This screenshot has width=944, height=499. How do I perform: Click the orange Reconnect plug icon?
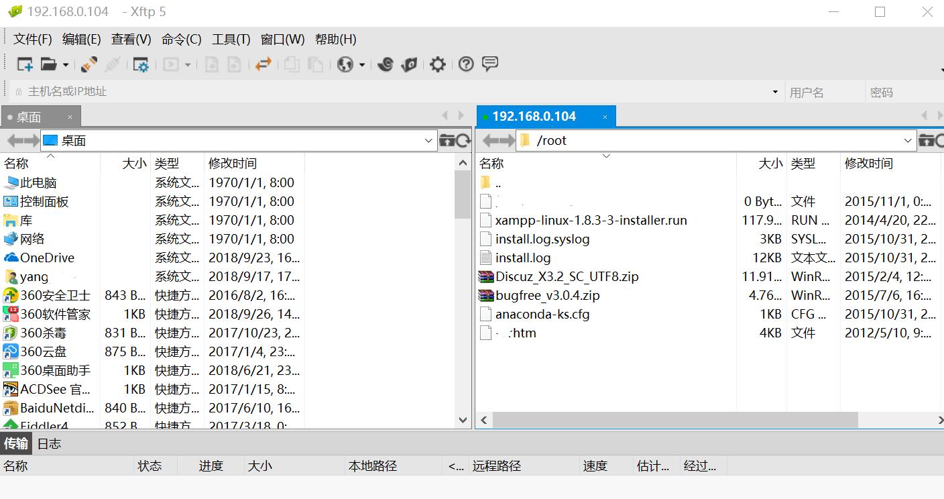[x=88, y=64]
